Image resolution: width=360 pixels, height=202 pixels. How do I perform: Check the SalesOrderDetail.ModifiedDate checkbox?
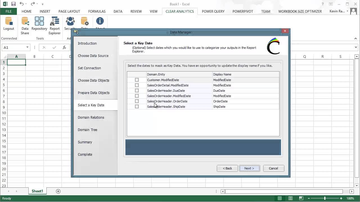[x=137, y=85]
